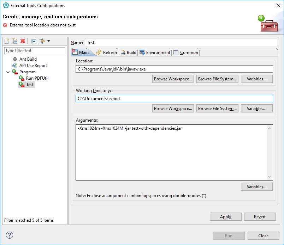Click the Filter launch configurations icon
284x245 pixels.
(42, 41)
